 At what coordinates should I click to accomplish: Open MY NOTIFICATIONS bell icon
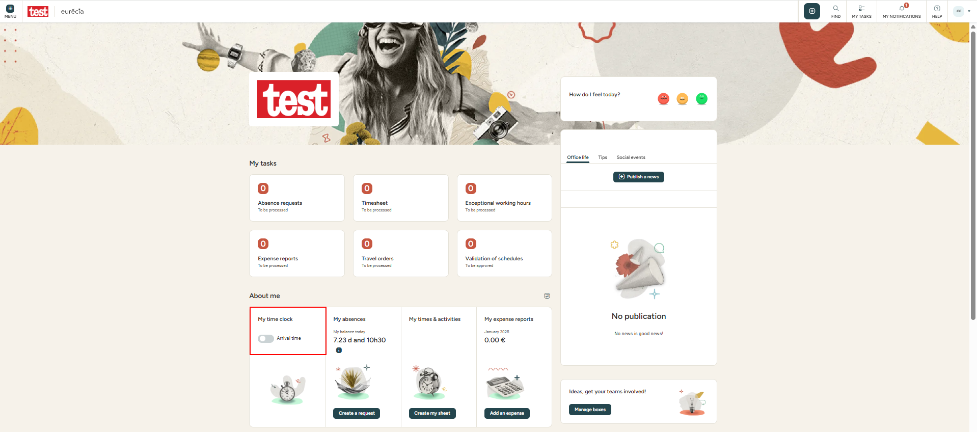[x=902, y=9]
